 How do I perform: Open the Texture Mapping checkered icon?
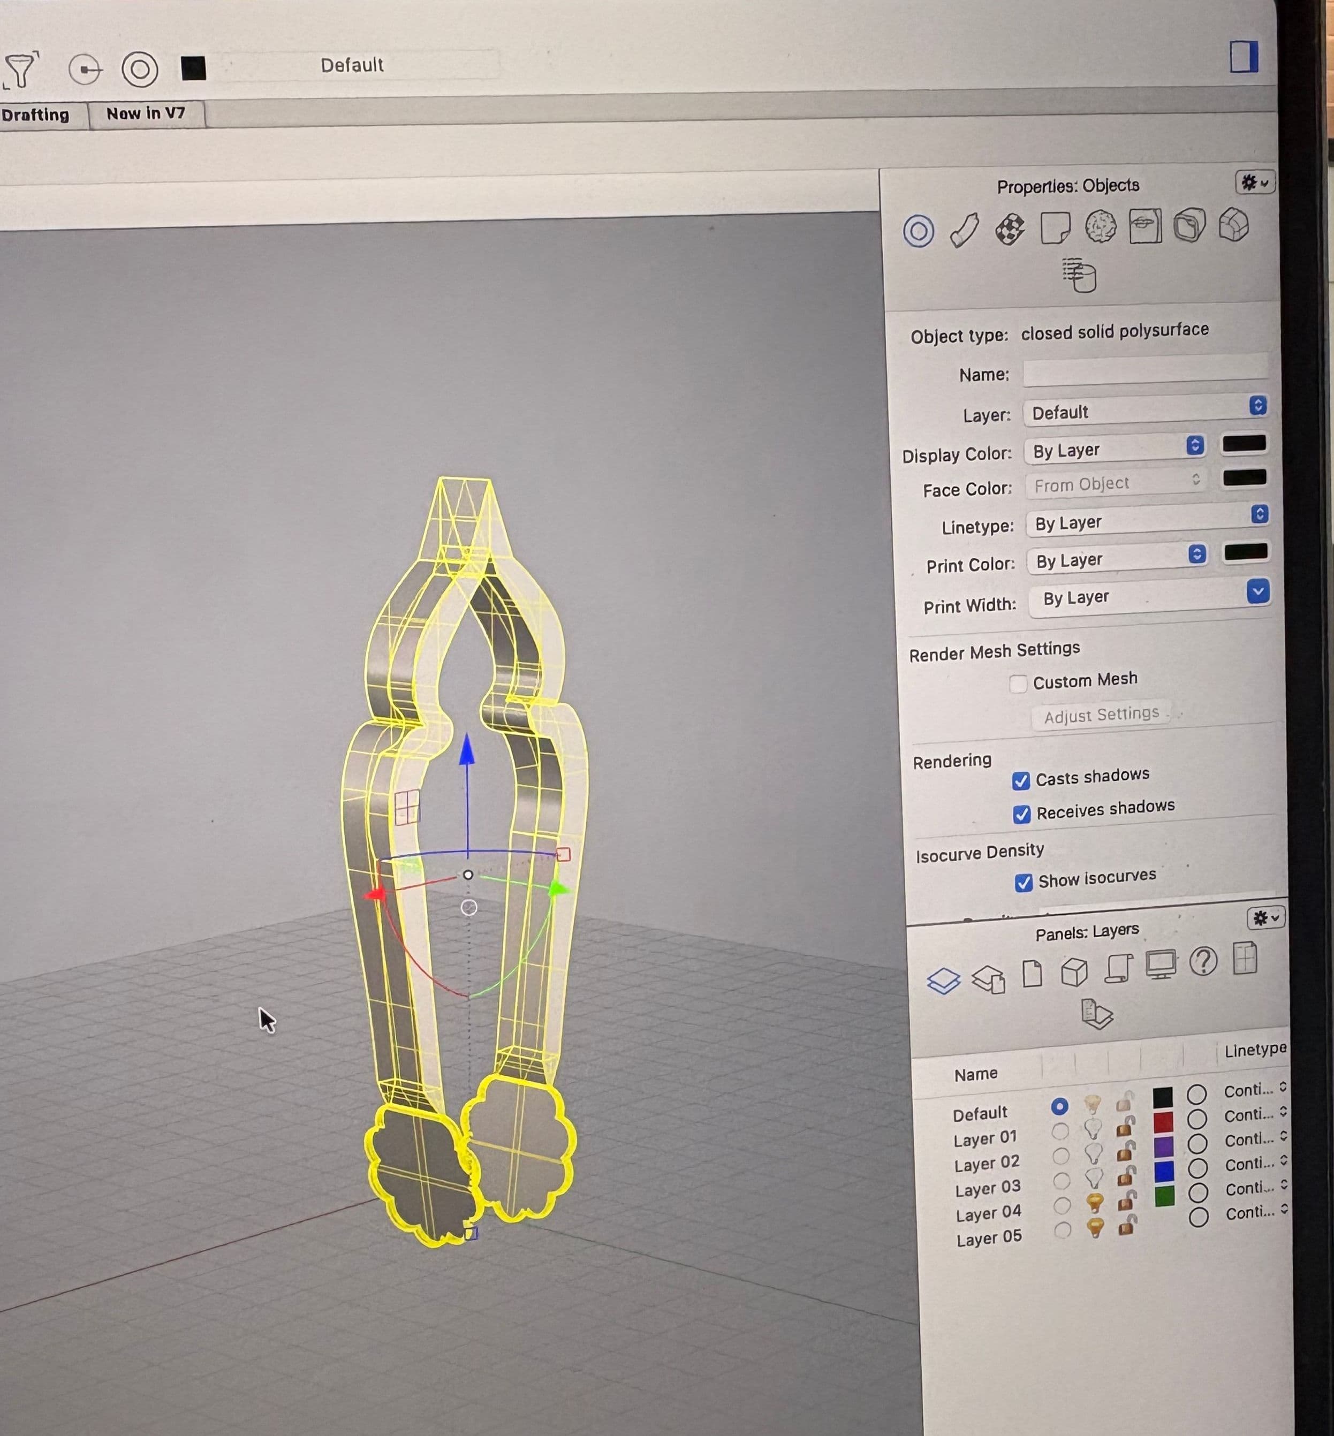(1010, 230)
